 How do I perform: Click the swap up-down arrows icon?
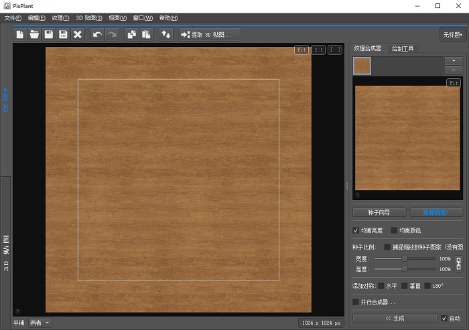[x=166, y=34]
